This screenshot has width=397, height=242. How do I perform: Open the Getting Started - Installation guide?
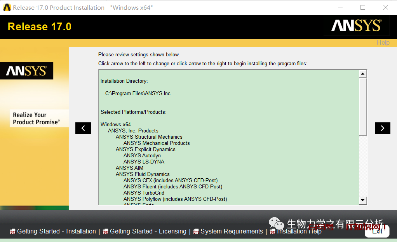[56, 232]
